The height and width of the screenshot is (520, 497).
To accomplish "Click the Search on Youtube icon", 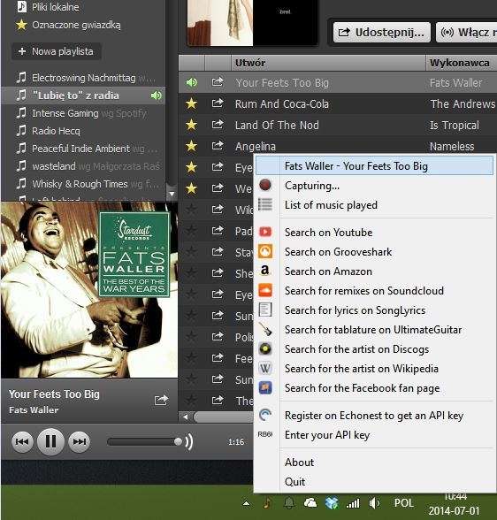I will pos(265,232).
